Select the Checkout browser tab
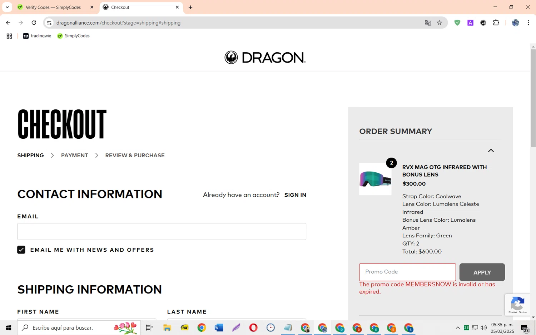Image resolution: width=536 pixels, height=335 pixels. pyautogui.click(x=120, y=7)
